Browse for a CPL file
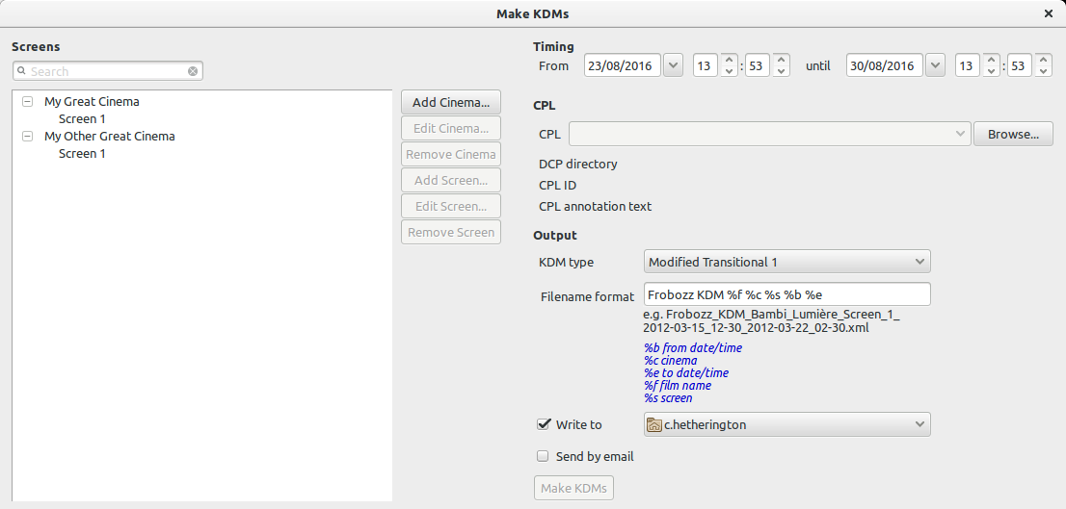This screenshot has width=1066, height=509. [x=1013, y=134]
